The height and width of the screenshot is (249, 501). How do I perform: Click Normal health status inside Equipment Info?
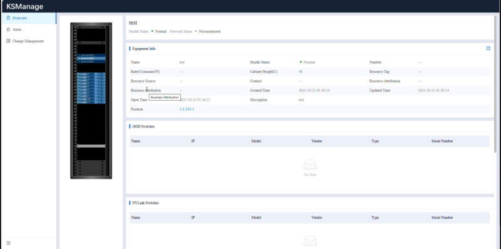pos(307,63)
